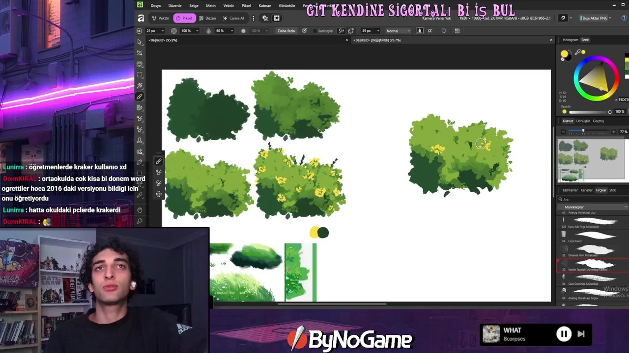Switch to the Dönüştür tab
This screenshot has height=353, width=629.
coord(583,121)
